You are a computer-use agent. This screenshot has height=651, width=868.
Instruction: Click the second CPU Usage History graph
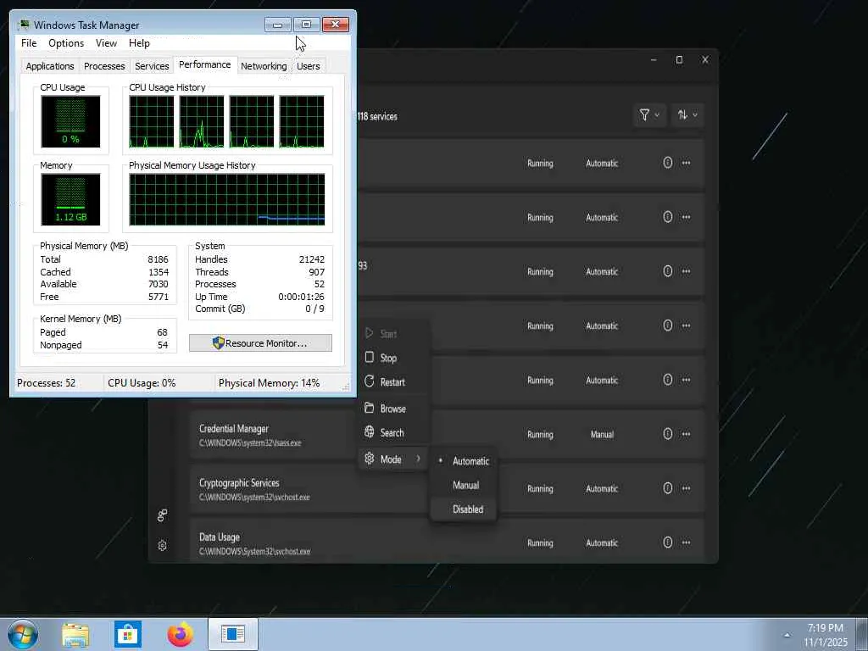click(x=202, y=121)
